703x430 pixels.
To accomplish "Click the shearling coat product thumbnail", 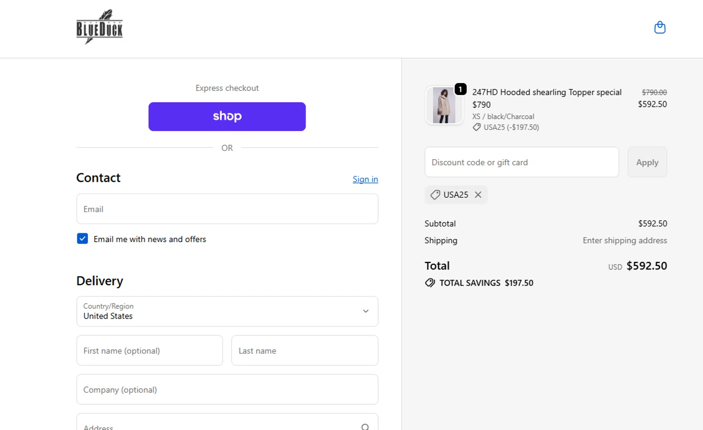I will click(x=443, y=106).
